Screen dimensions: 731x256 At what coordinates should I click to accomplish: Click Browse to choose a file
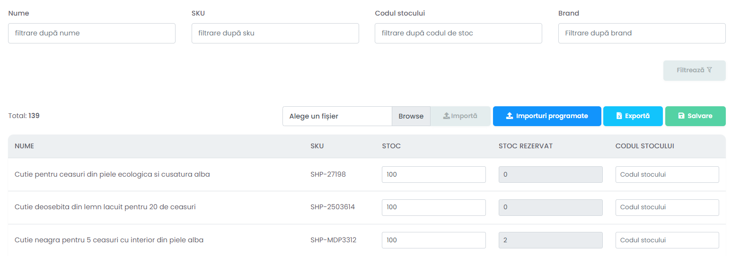[411, 116]
